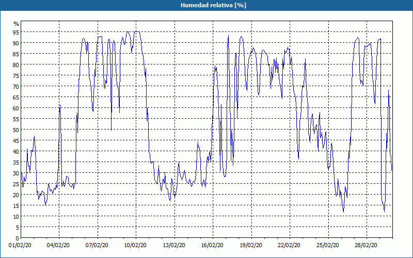Click the 30 y-axis label

(16, 173)
